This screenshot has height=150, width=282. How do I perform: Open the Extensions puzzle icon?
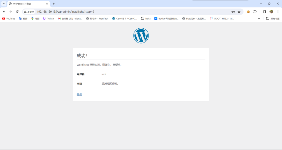click(x=255, y=12)
